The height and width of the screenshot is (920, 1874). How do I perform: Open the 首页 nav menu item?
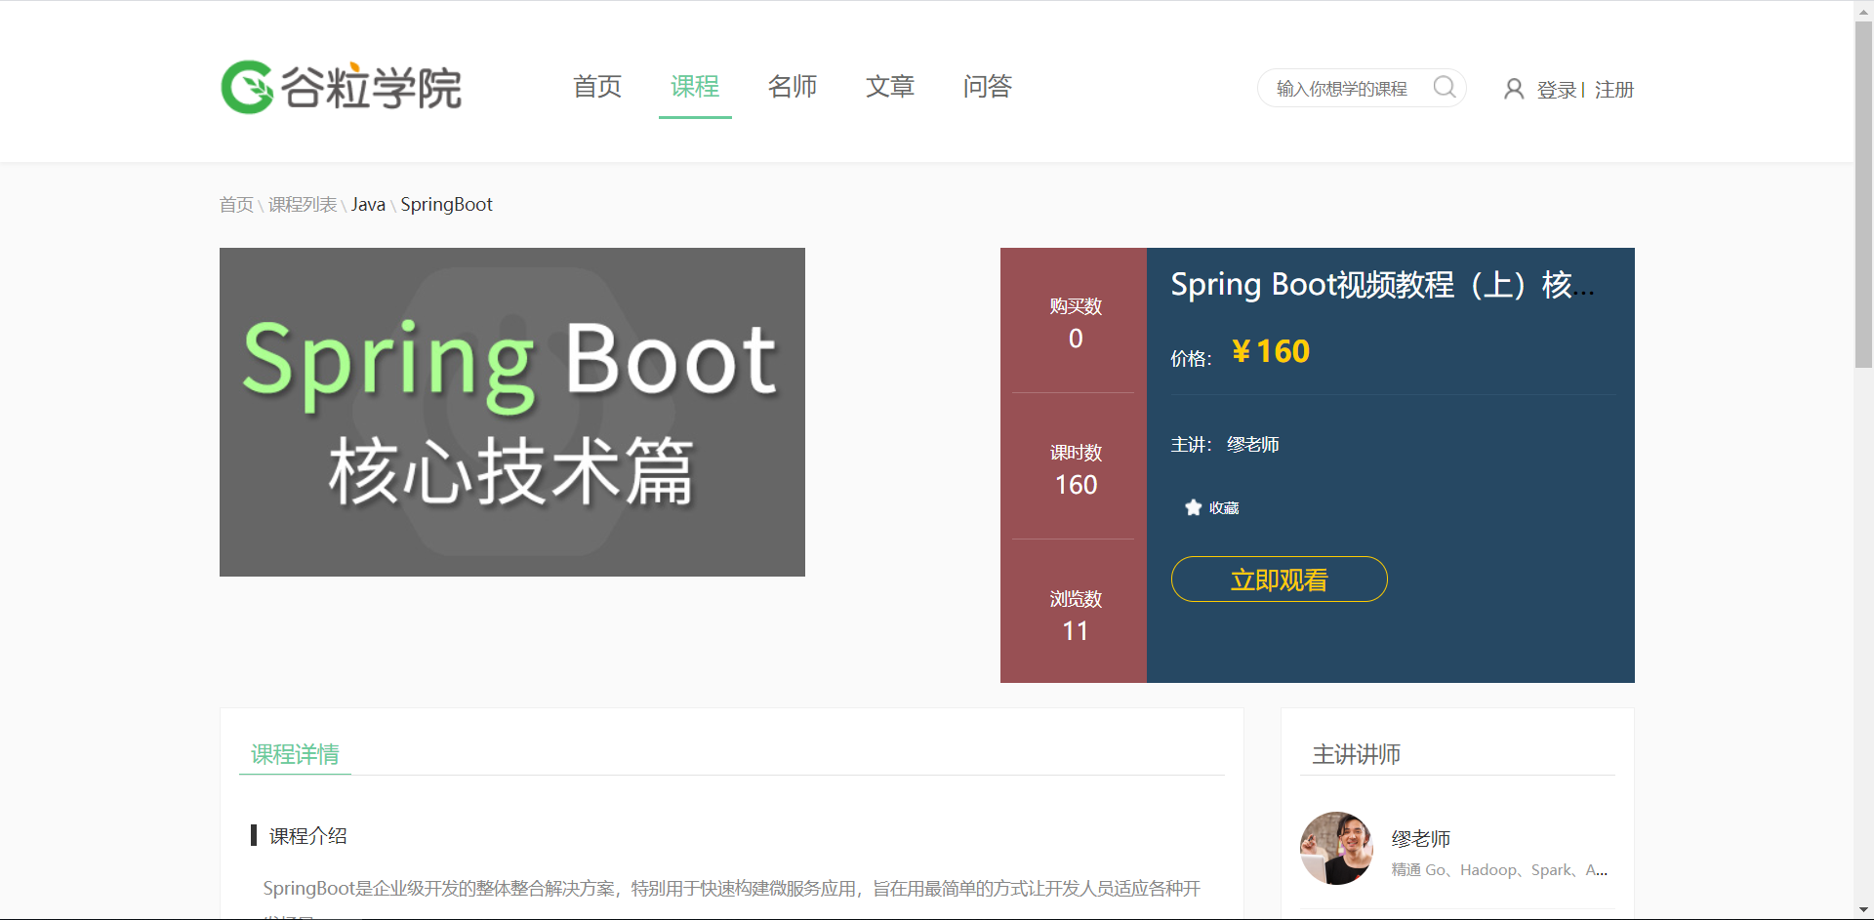597,87
